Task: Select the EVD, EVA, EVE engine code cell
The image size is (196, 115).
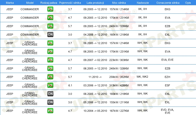Action: (167, 111)
